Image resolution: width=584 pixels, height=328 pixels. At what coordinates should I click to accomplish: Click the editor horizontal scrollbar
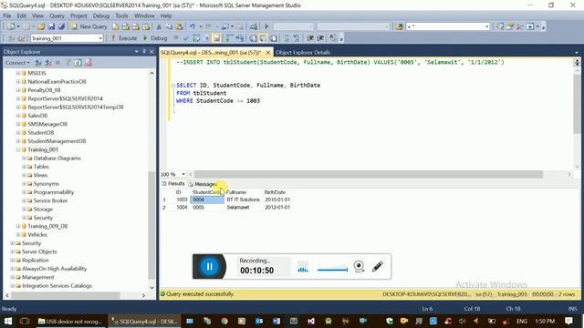(x=369, y=174)
